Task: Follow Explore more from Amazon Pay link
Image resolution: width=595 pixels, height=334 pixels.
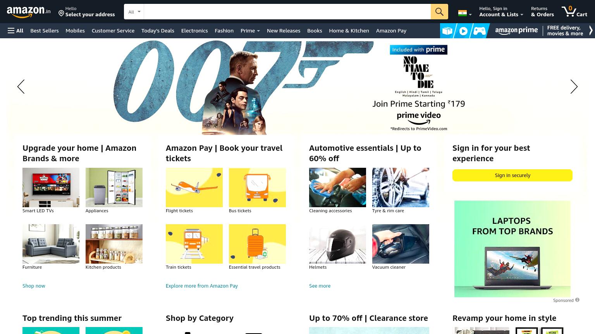Action: [x=202, y=286]
